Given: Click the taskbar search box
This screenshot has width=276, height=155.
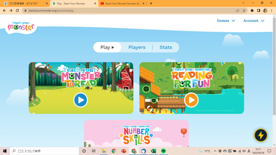Looking at the screenshot, I should click(x=44, y=151).
